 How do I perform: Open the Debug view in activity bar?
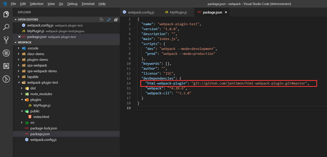click(6, 53)
